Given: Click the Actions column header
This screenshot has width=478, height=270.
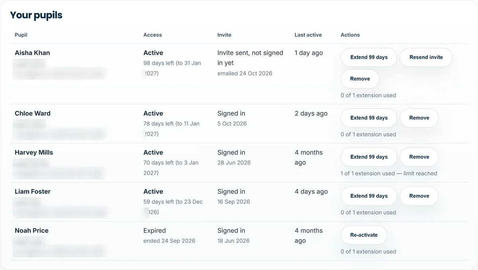Looking at the screenshot, I should click(350, 35).
